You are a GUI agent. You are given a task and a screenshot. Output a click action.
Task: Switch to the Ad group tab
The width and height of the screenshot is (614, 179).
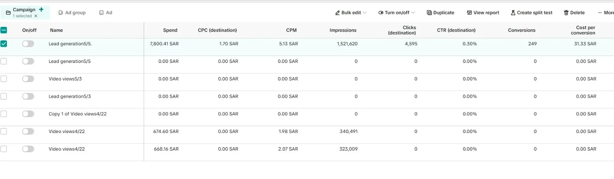click(72, 13)
